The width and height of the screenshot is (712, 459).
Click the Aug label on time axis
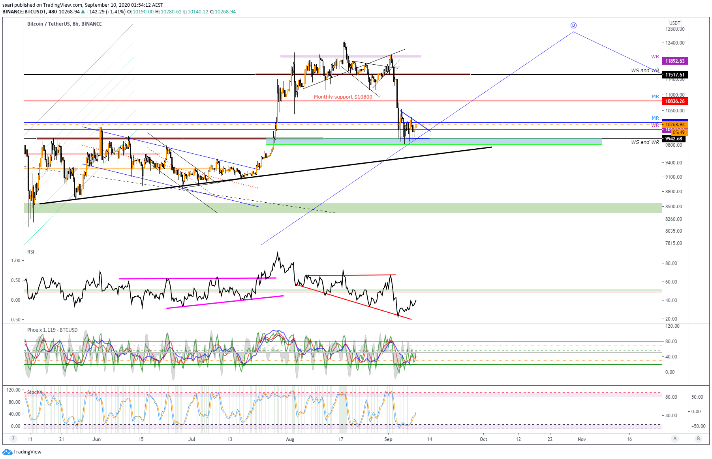[290, 439]
